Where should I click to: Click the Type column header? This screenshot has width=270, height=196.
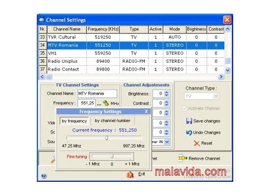click(134, 29)
